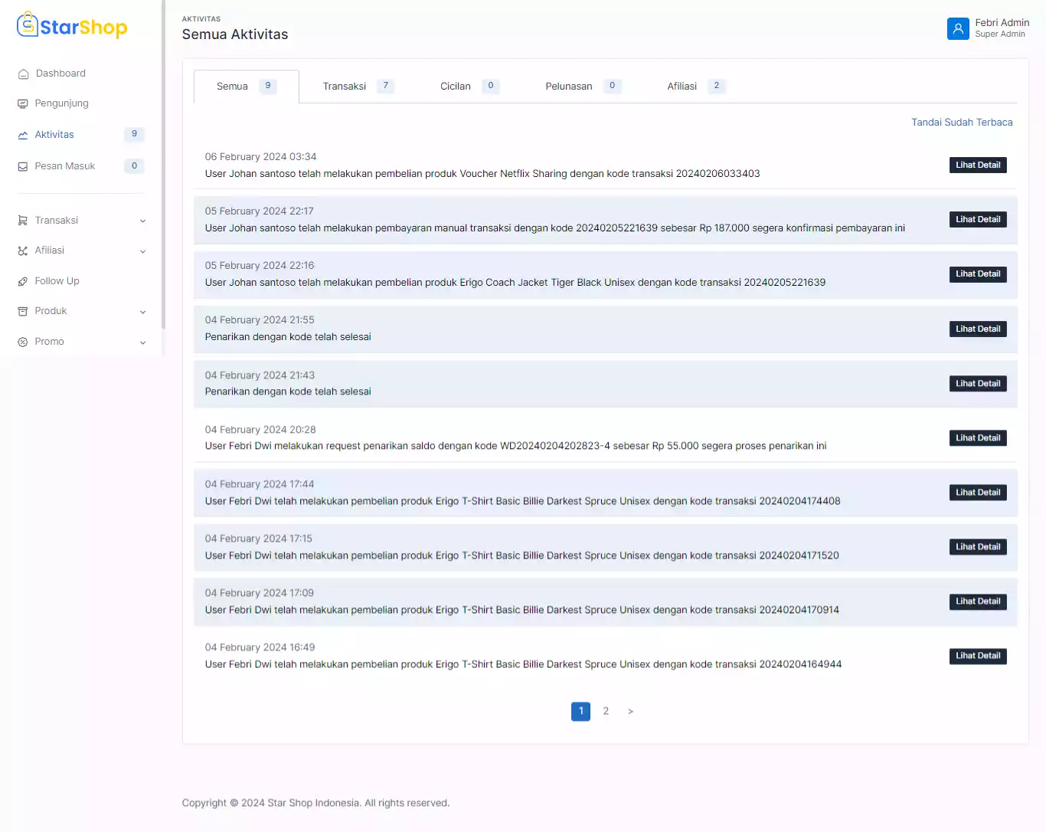Expand the Produk sidebar submenu
The height and width of the screenshot is (832, 1046).
point(142,312)
